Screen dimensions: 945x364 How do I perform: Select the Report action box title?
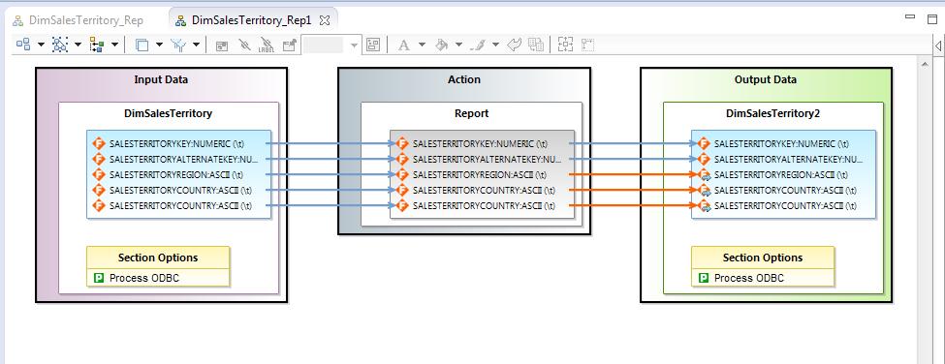(x=471, y=113)
